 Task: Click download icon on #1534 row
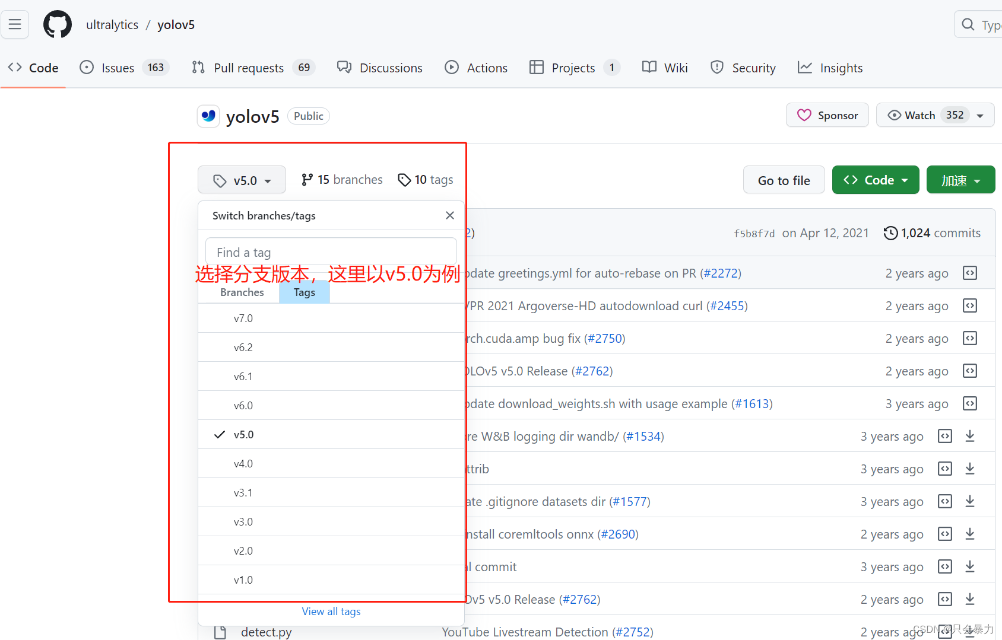[x=970, y=436]
